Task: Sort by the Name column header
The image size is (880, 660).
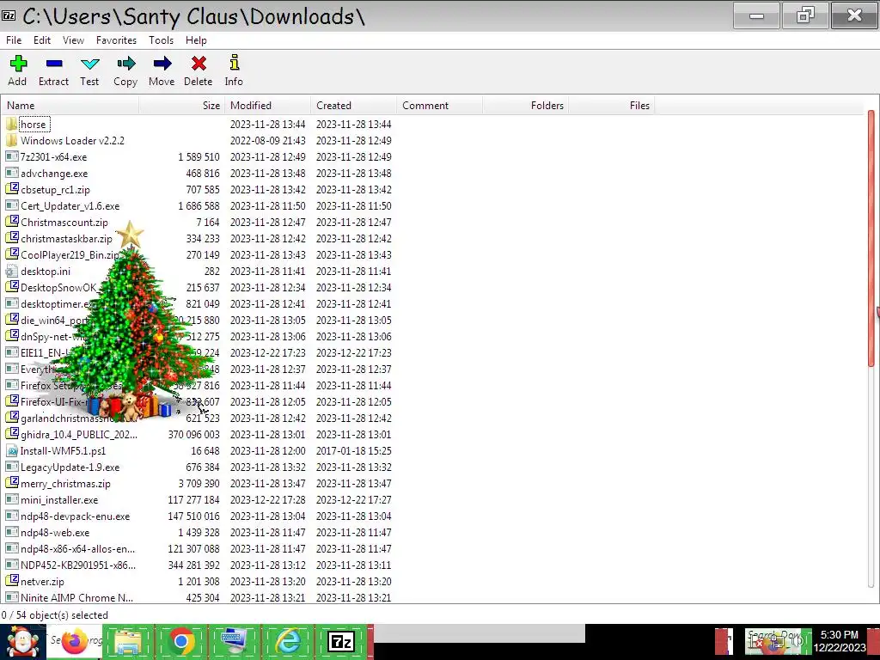Action: 70,106
